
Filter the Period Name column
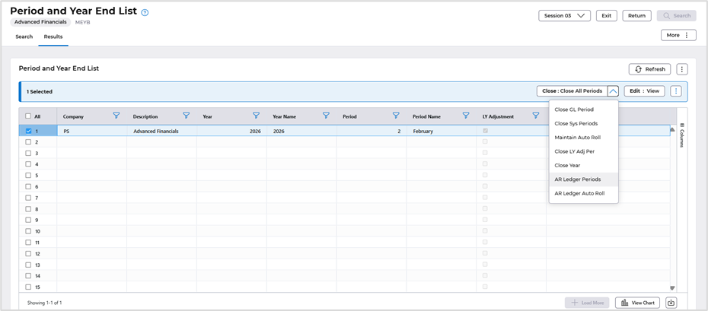tap(466, 116)
